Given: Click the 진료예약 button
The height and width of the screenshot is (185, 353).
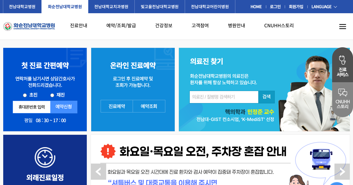Looking at the screenshot, I should 117,106.
